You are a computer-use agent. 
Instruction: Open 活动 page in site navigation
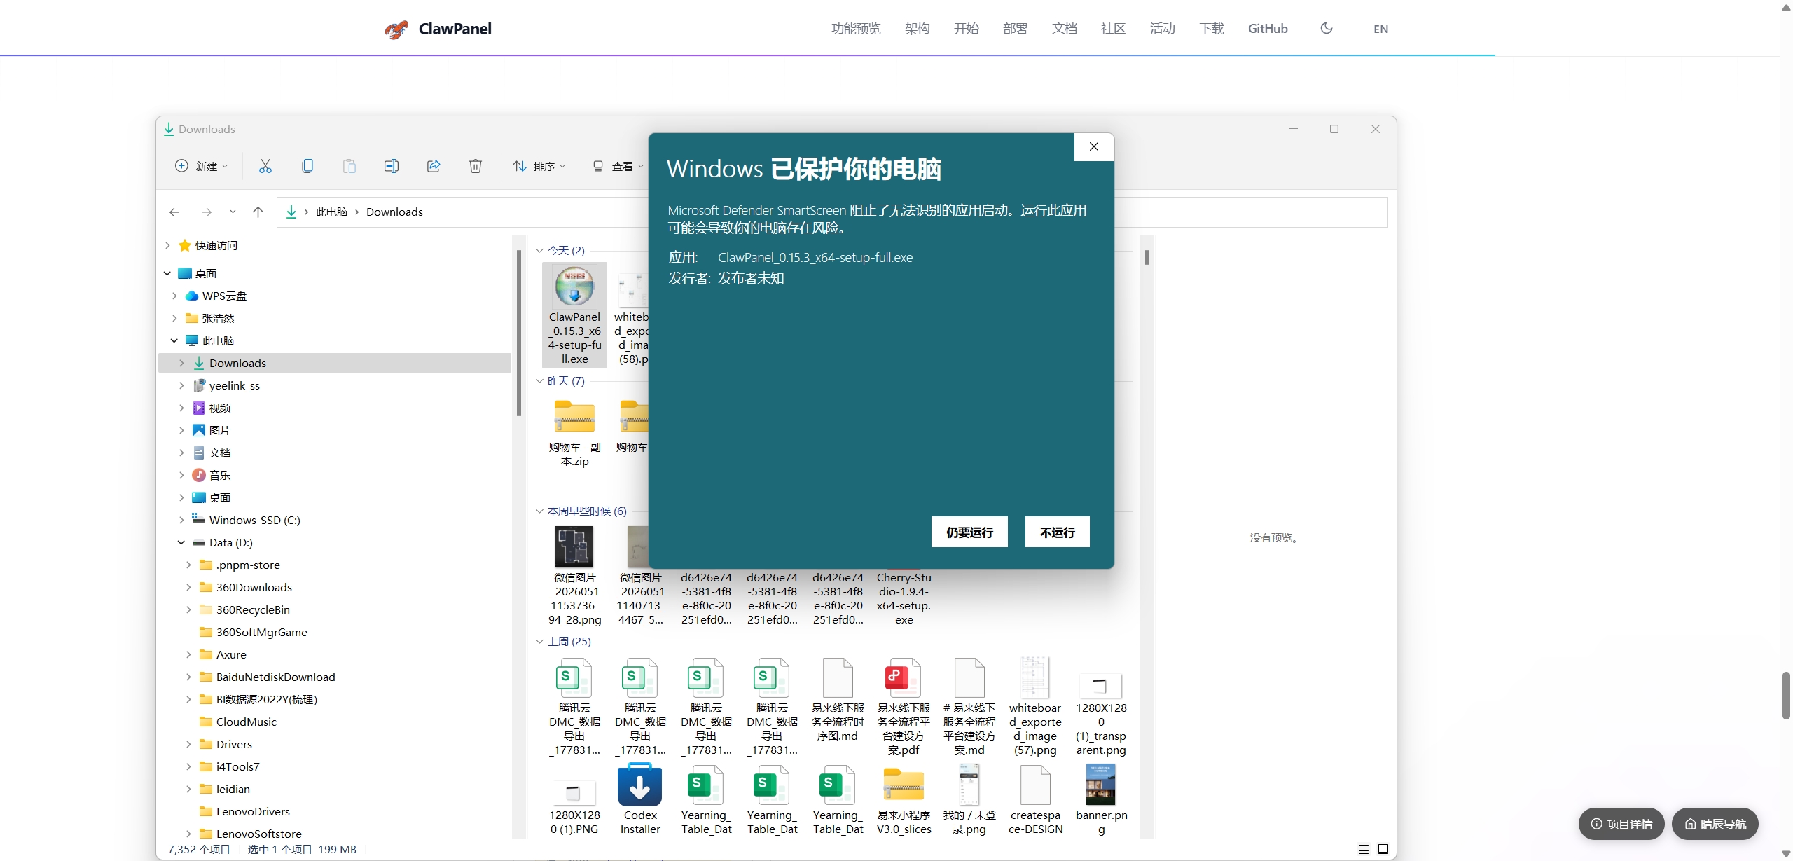pos(1162,29)
